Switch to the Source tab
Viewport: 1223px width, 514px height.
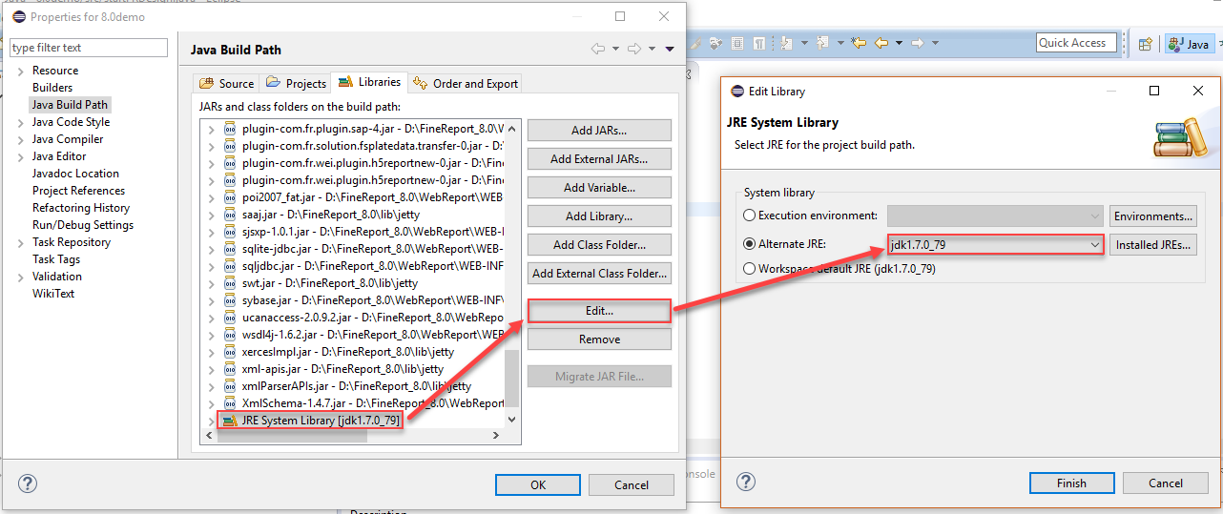click(x=226, y=83)
